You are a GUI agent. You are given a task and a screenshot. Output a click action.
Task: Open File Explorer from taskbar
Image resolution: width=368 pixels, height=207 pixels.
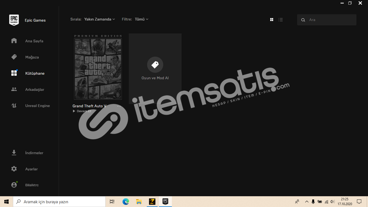(139, 202)
